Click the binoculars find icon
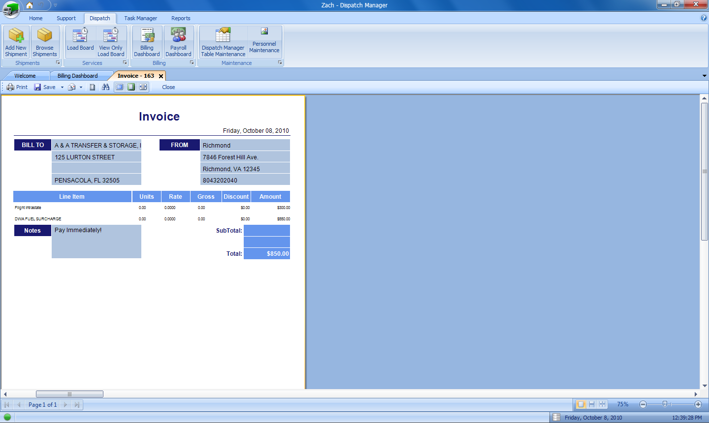The height and width of the screenshot is (423, 709). coord(105,87)
